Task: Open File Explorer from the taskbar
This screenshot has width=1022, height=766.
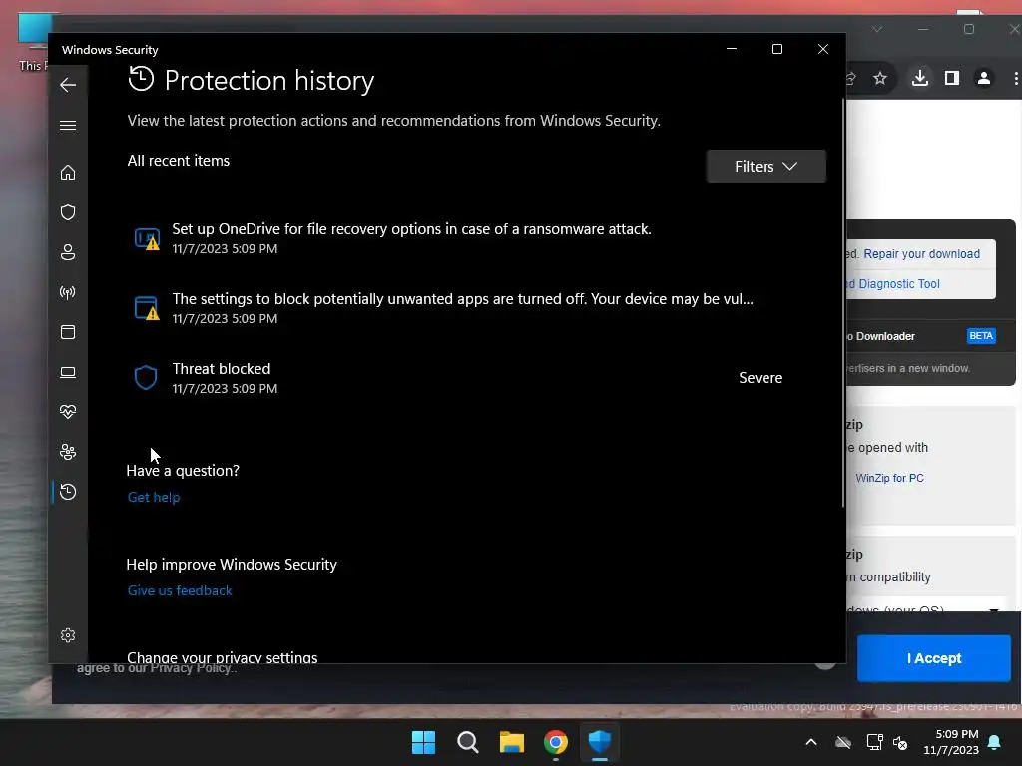Action: (x=512, y=742)
